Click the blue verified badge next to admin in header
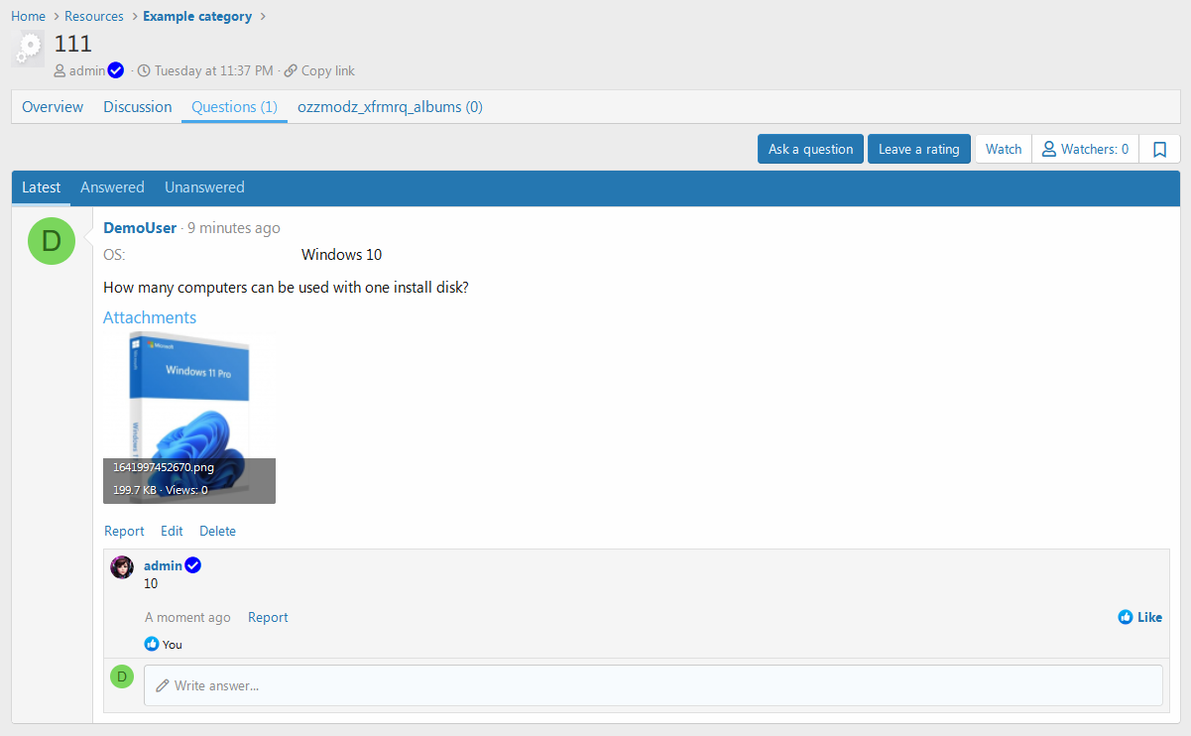 point(116,70)
